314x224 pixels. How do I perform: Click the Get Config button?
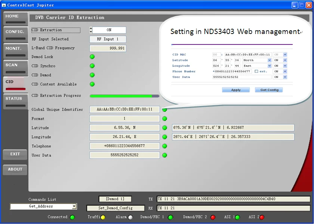(x=269, y=90)
